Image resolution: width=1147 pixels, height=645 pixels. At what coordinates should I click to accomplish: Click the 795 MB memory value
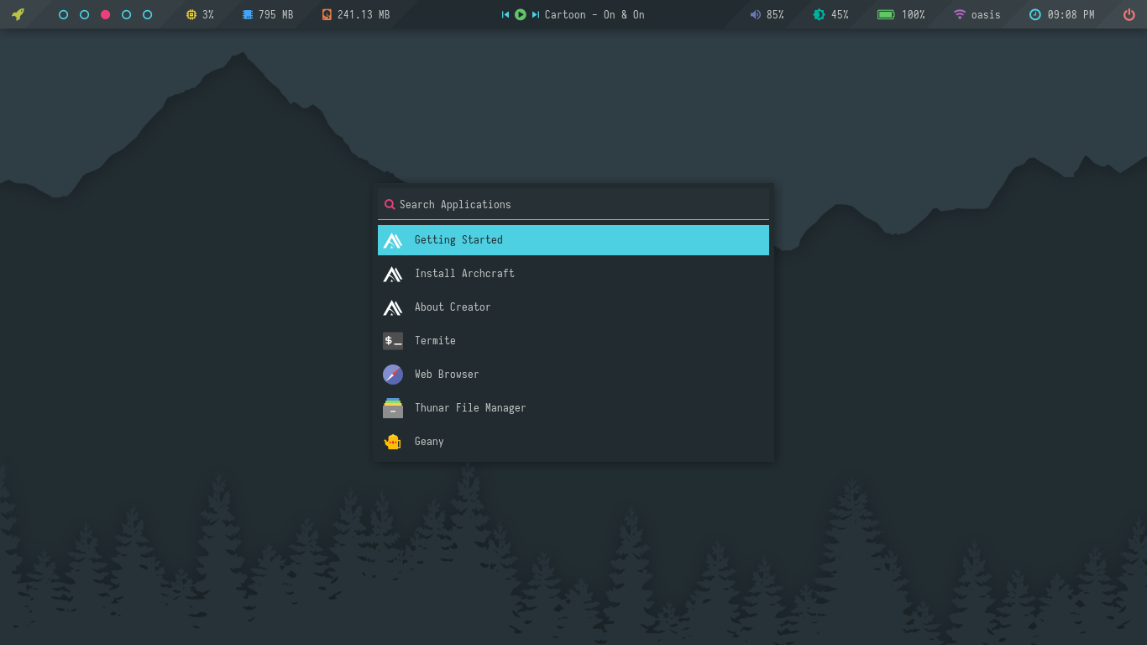275,14
